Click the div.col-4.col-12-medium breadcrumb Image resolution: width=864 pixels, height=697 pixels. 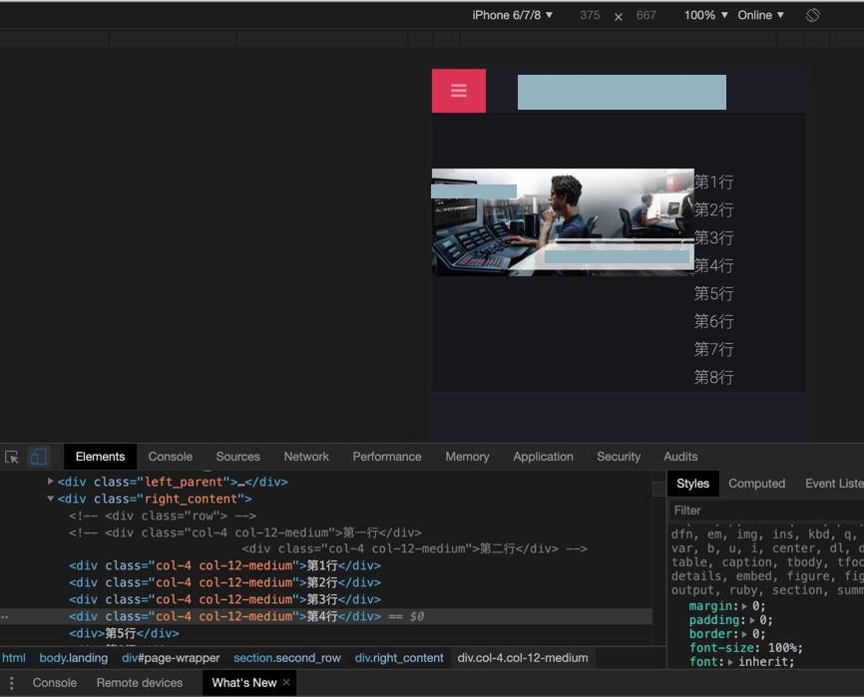pos(523,658)
